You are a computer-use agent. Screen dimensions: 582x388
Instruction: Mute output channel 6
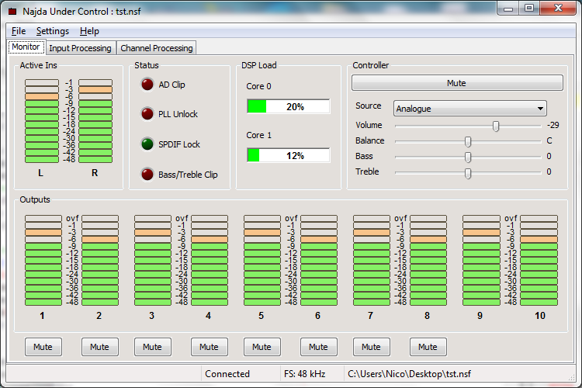click(319, 347)
